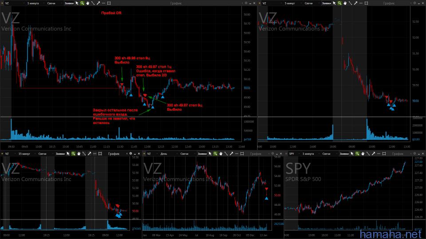Activate zoom magnifier in SPY chart
The image size is (426, 239).
(x=357, y=154)
